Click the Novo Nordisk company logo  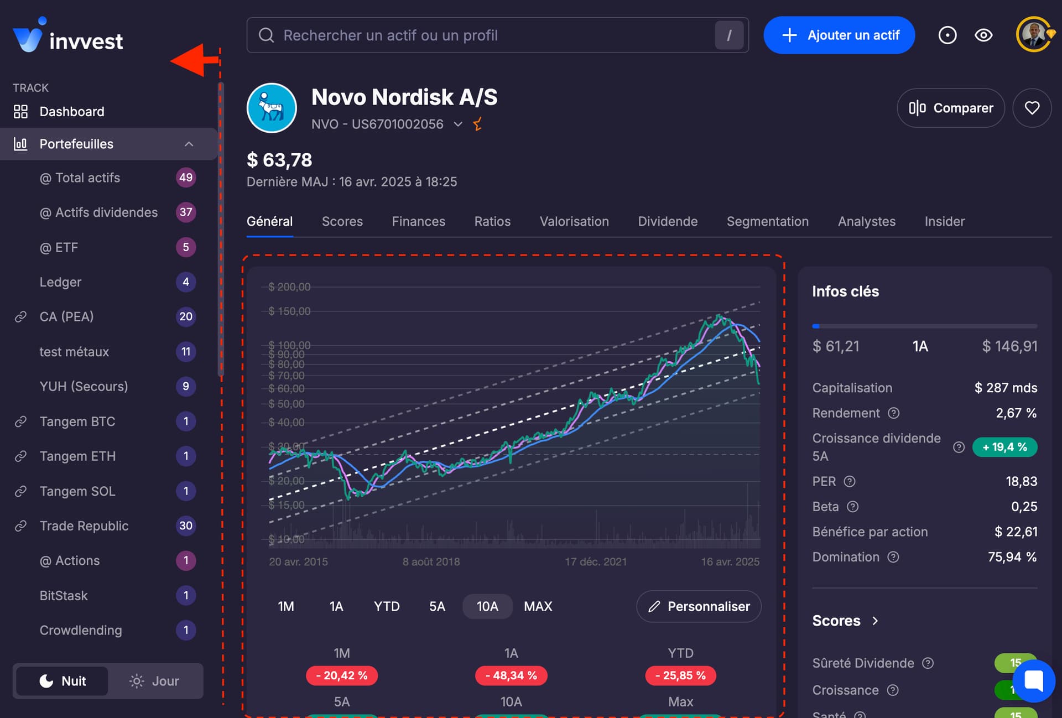[x=272, y=108]
